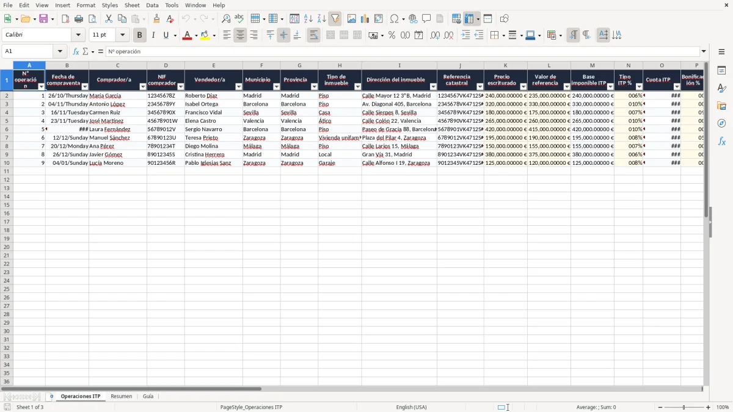This screenshot has height=412, width=733.
Task: Click column header I
Action: 399,65
